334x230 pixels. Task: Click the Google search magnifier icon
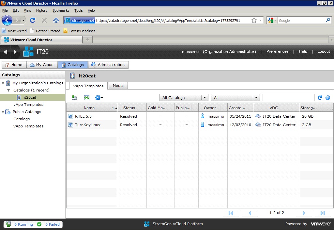[328, 20]
